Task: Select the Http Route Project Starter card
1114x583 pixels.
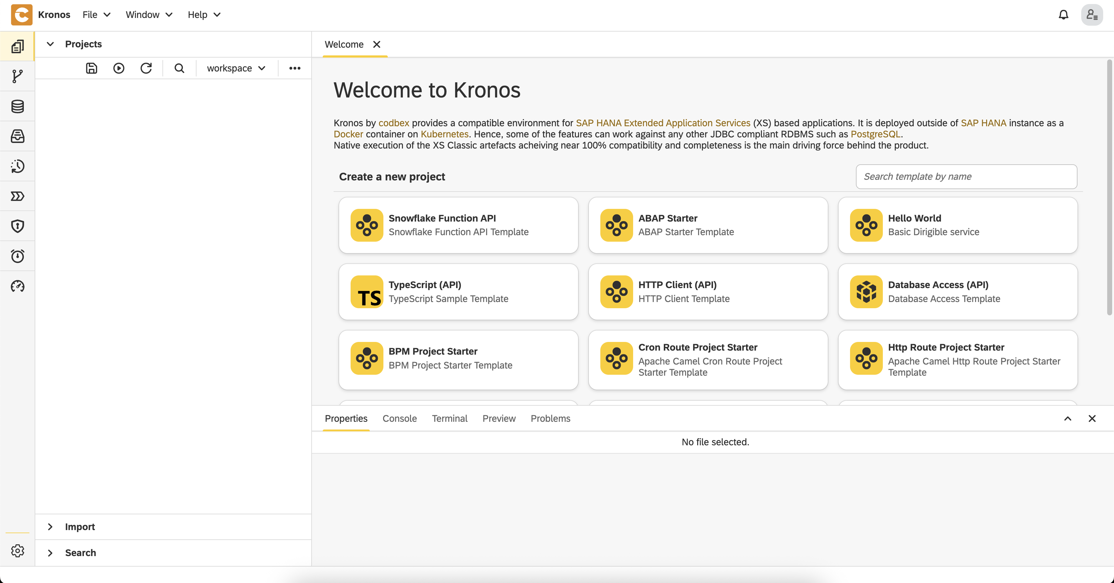Action: [957, 360]
